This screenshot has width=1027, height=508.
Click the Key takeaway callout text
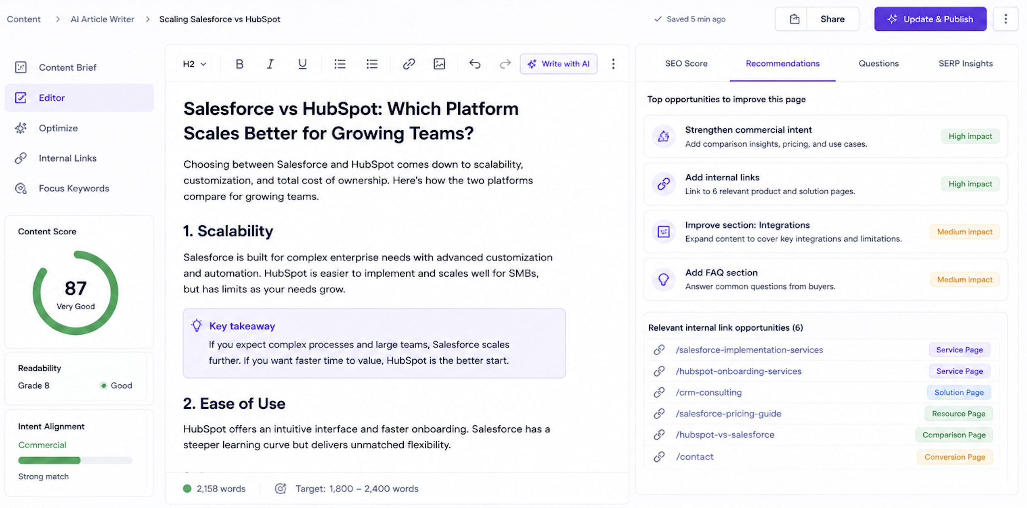click(359, 352)
